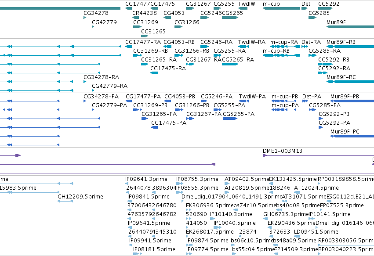This screenshot has height=256, width=374.
Task: Click the CG5255 gene label
Action: [x=224, y=4]
